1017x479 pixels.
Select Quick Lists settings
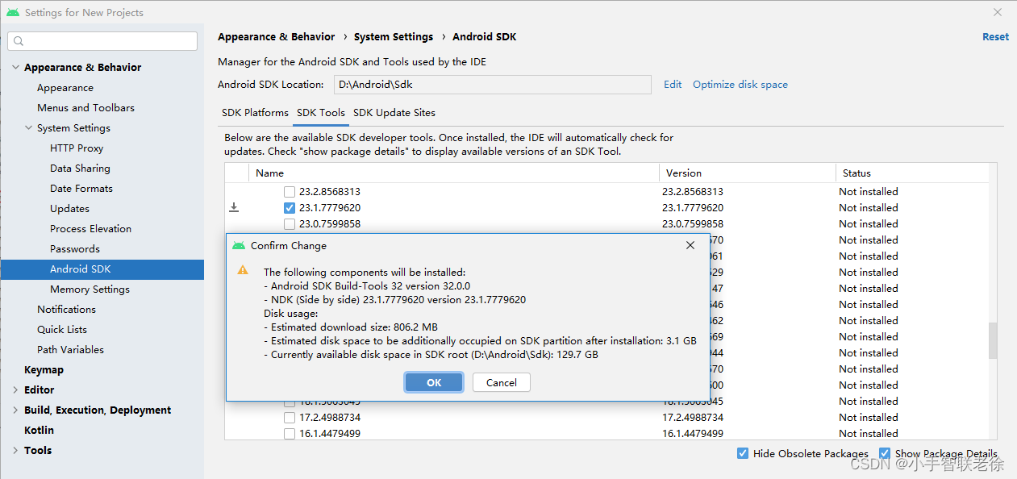62,330
